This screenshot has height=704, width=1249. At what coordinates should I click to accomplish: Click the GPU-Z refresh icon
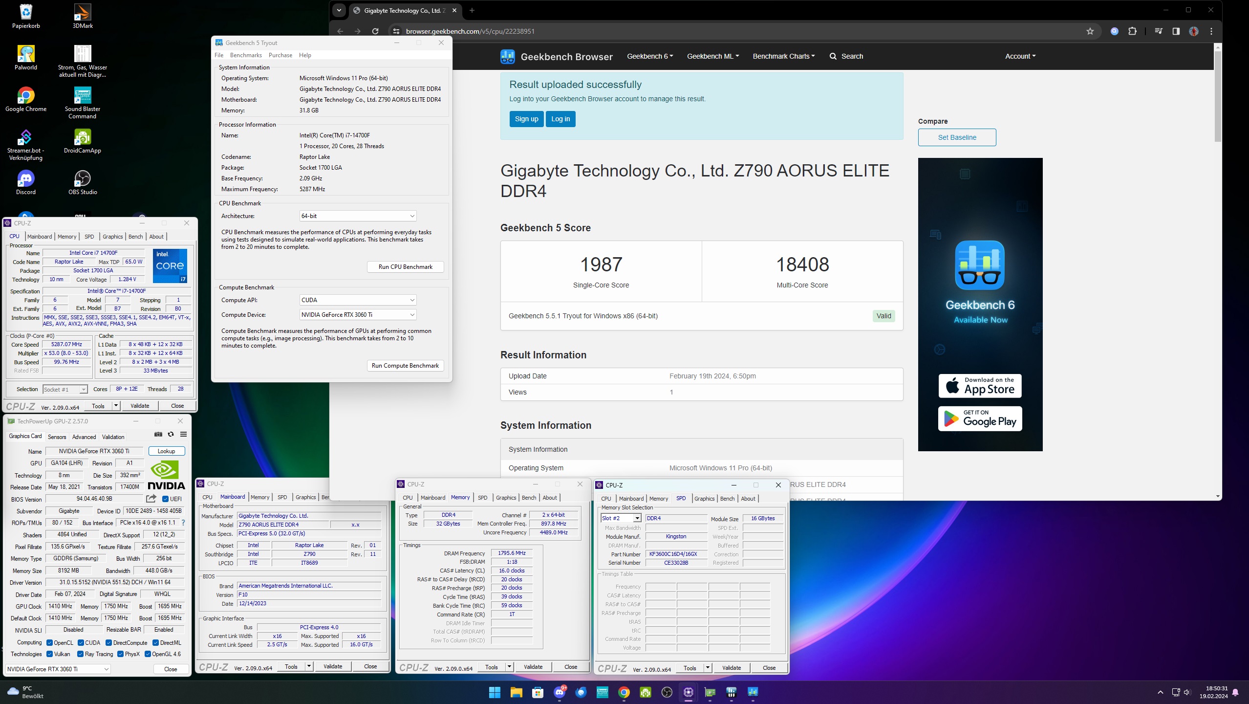(x=171, y=434)
